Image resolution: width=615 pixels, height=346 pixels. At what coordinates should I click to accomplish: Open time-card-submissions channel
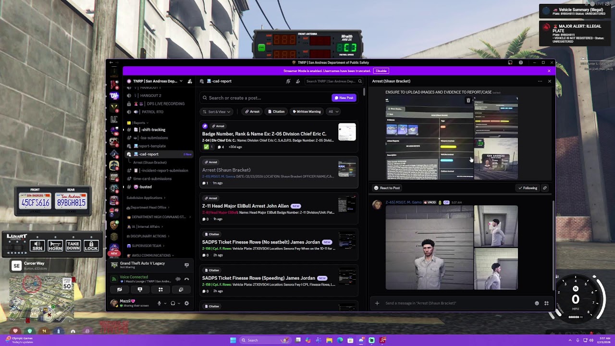152,179
